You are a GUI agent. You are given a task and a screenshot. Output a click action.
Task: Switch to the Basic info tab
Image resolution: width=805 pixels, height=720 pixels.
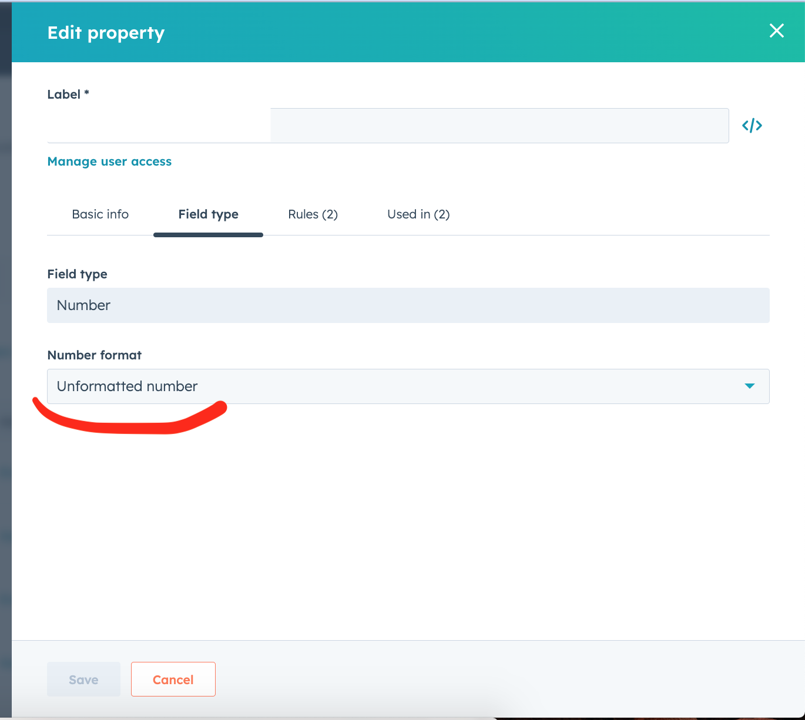[100, 214]
